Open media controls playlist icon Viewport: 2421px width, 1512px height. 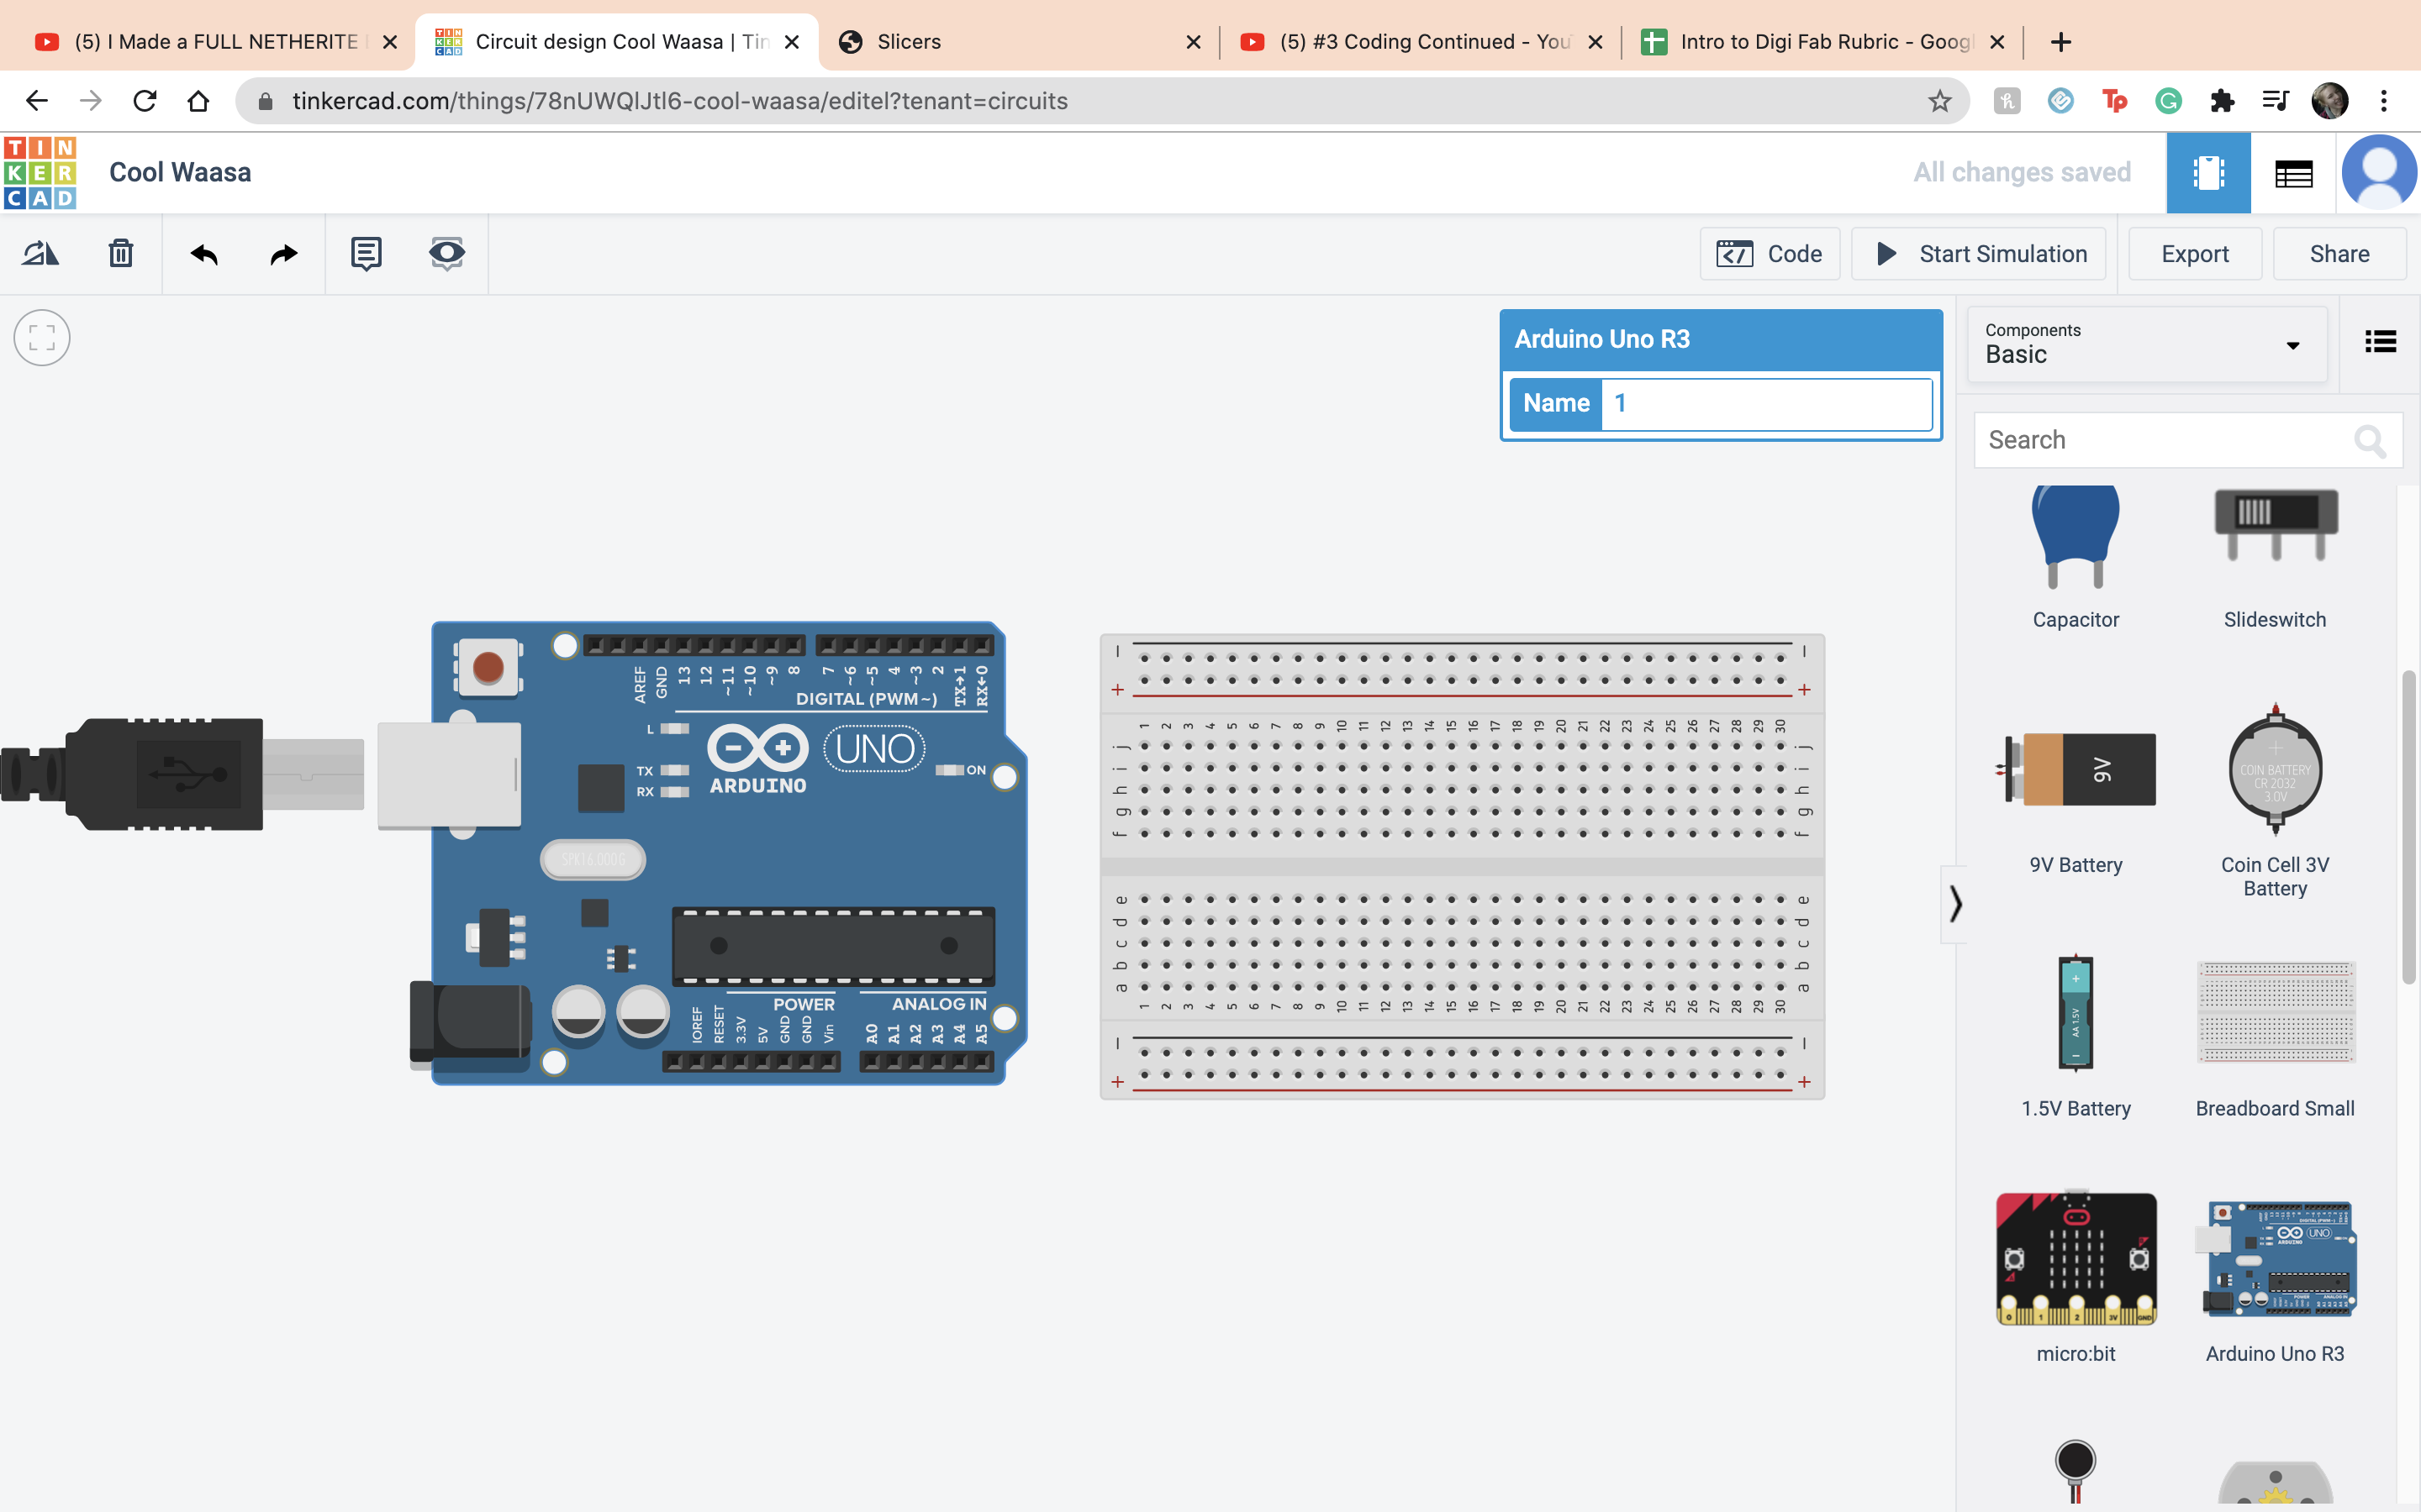[x=2276, y=101]
